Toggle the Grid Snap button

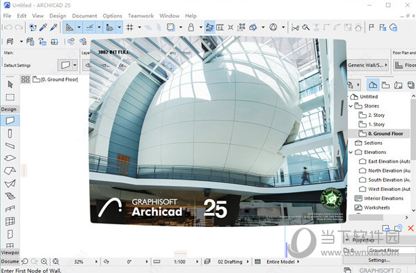coord(129,27)
